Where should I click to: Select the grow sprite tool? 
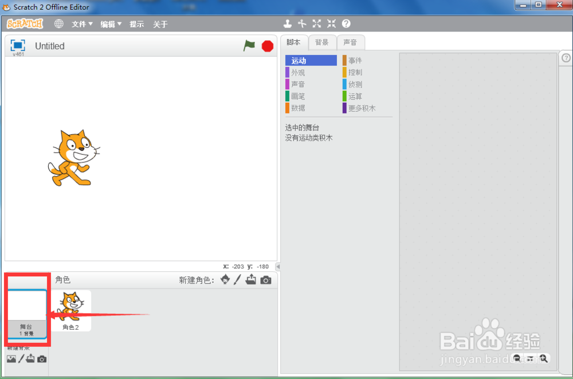(316, 24)
